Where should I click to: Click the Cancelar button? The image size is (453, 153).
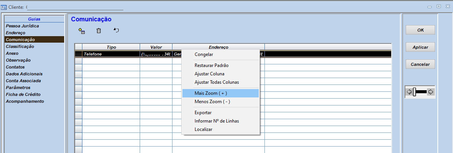[x=420, y=64]
